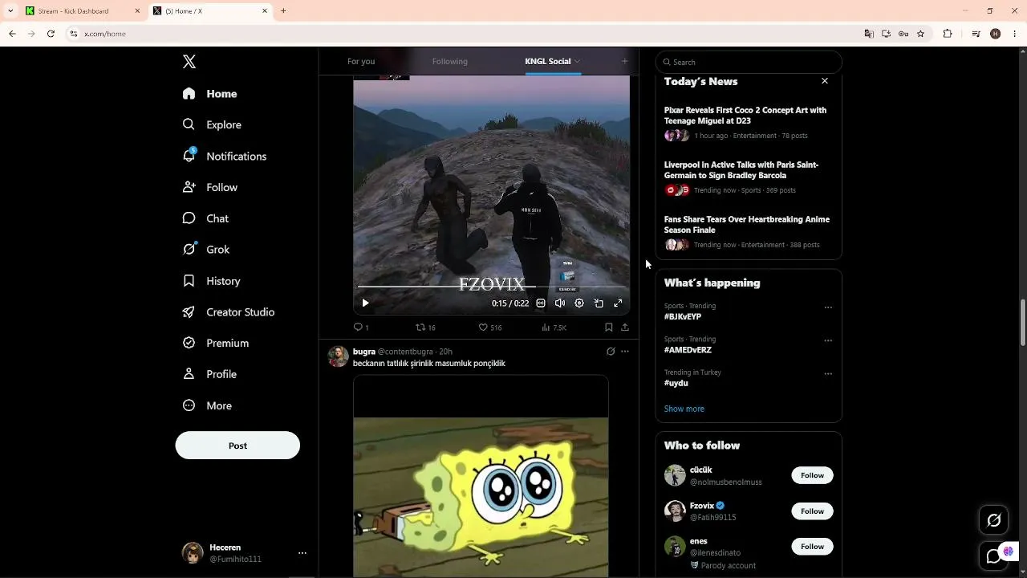Image resolution: width=1027 pixels, height=578 pixels.
Task: Follow the cücük account
Action: 812,475
